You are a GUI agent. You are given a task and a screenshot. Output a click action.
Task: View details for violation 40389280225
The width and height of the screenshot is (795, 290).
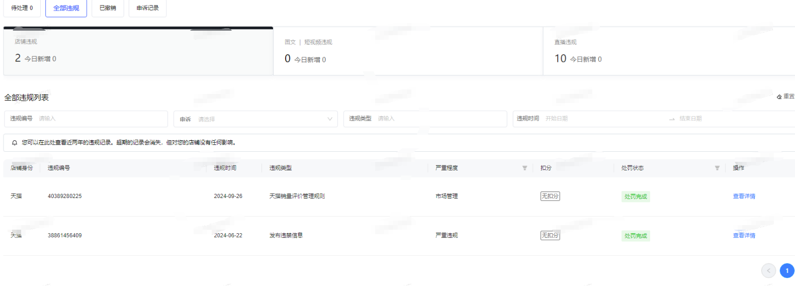click(744, 196)
